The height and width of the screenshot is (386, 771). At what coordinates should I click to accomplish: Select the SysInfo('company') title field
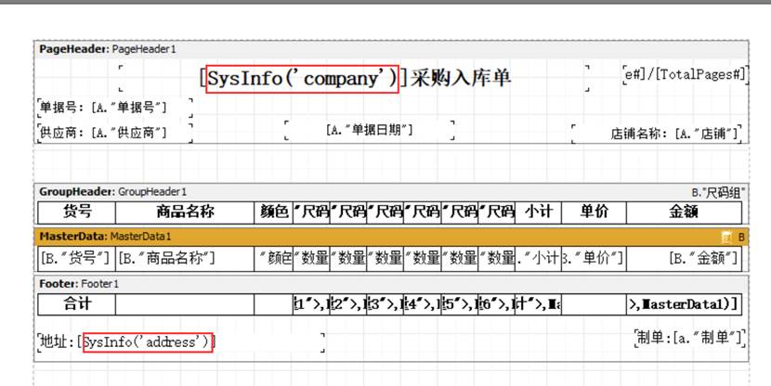[304, 79]
